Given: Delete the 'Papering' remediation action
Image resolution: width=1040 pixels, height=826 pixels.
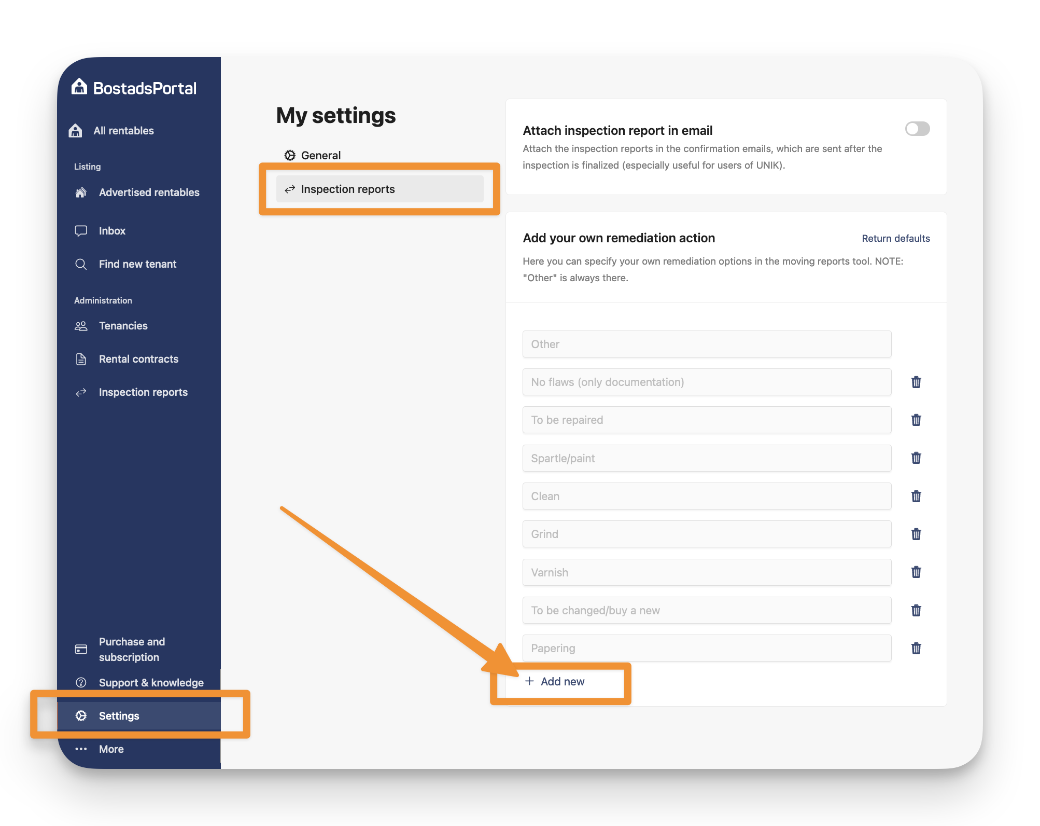Looking at the screenshot, I should [x=916, y=649].
